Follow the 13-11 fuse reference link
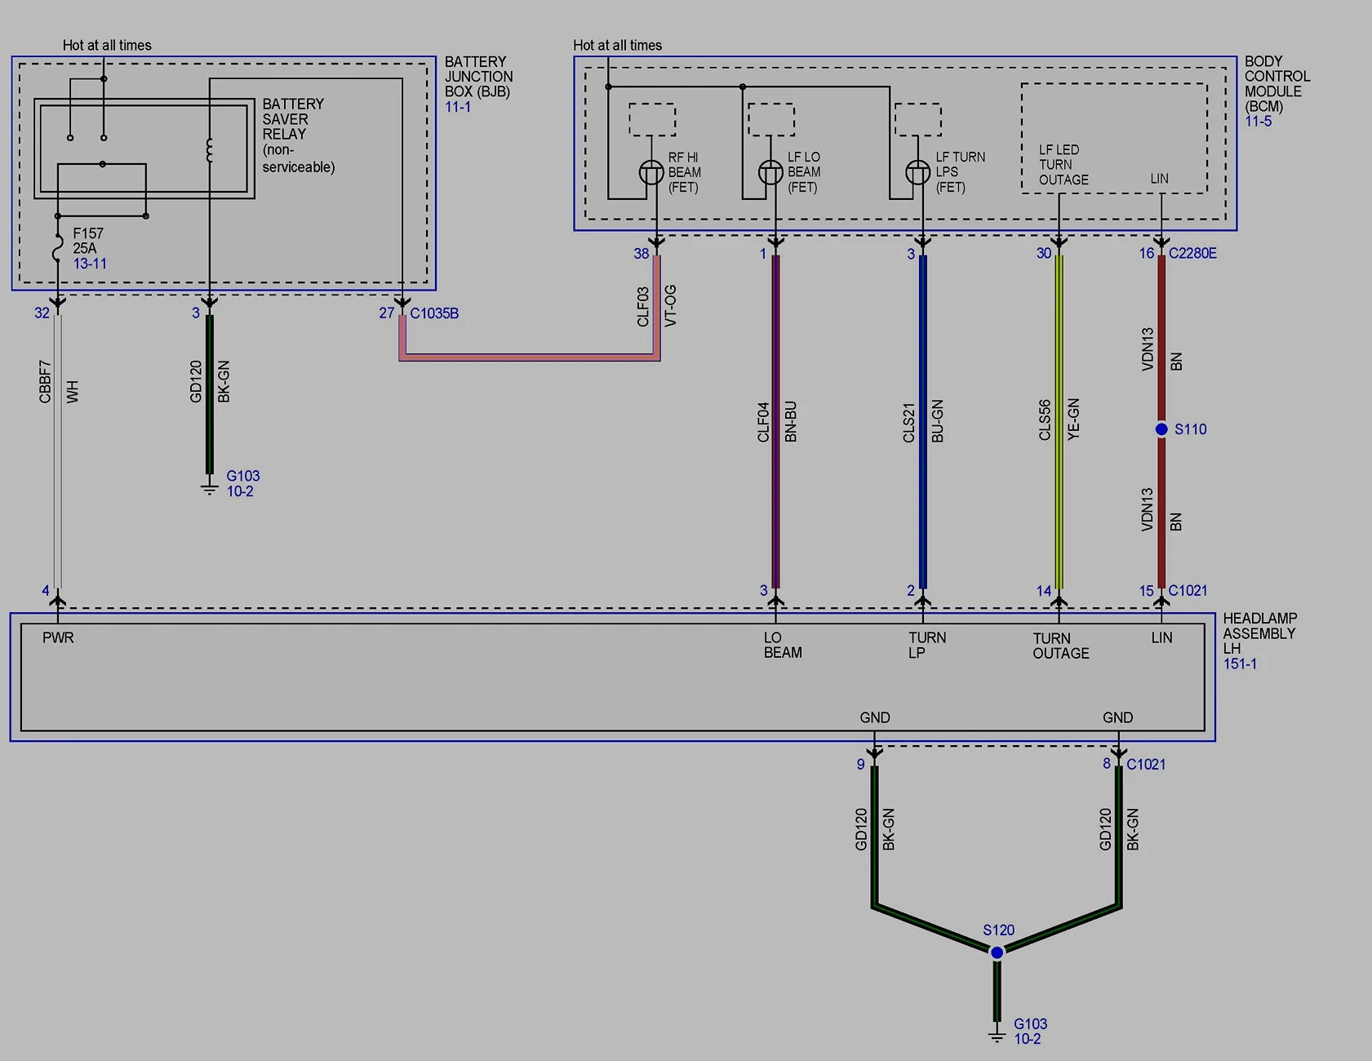The width and height of the screenshot is (1372, 1061). tap(90, 264)
